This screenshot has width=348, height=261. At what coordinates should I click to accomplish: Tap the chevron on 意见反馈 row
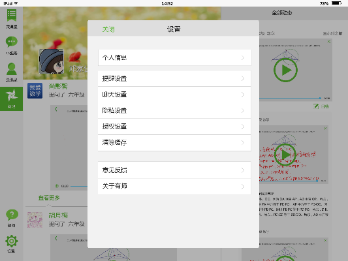click(243, 170)
